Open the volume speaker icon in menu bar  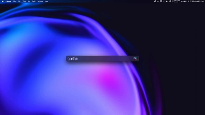(167, 1)
